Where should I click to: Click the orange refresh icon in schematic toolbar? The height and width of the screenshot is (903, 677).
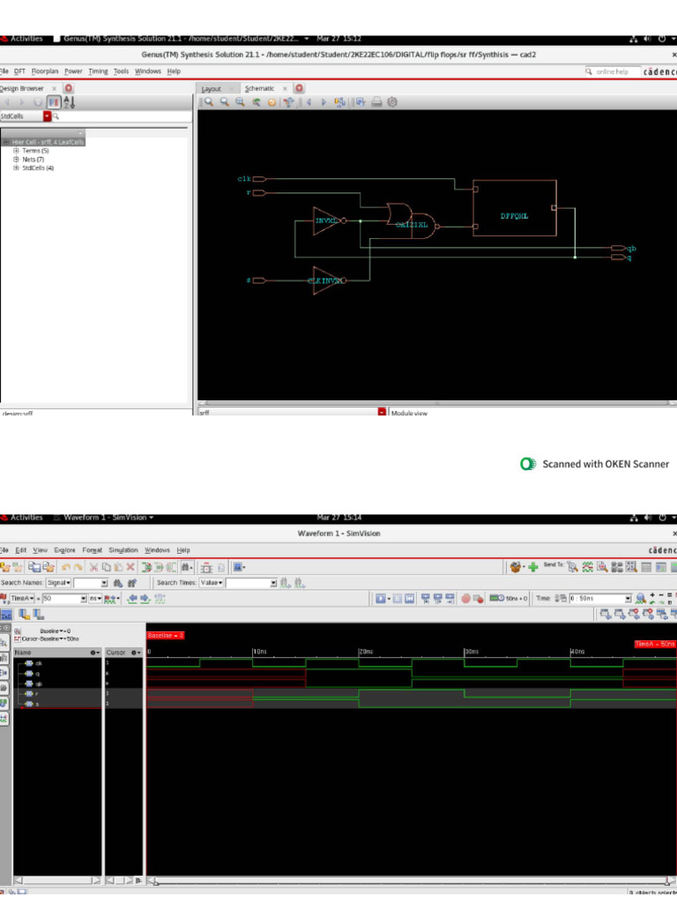(x=272, y=102)
